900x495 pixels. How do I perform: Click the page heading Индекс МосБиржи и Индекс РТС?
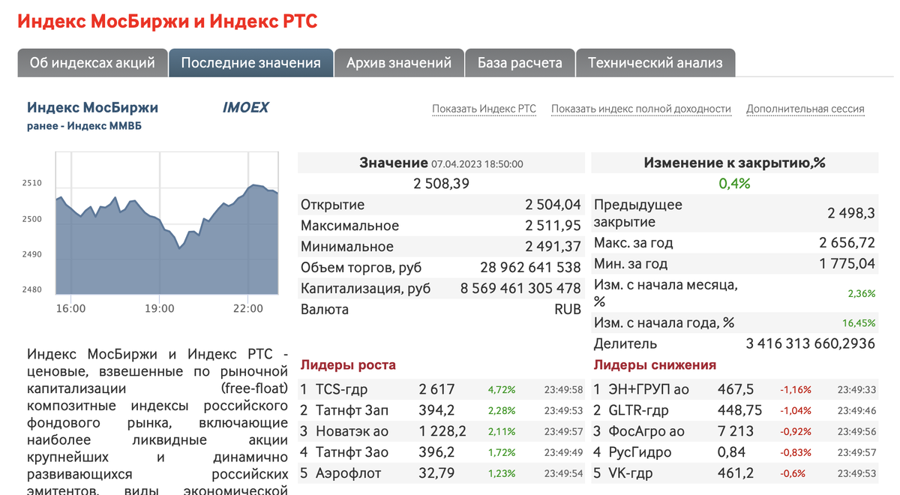tap(168, 21)
